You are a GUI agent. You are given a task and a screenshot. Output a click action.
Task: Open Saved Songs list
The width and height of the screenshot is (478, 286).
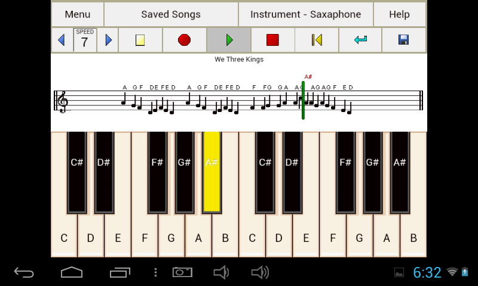coord(171,14)
